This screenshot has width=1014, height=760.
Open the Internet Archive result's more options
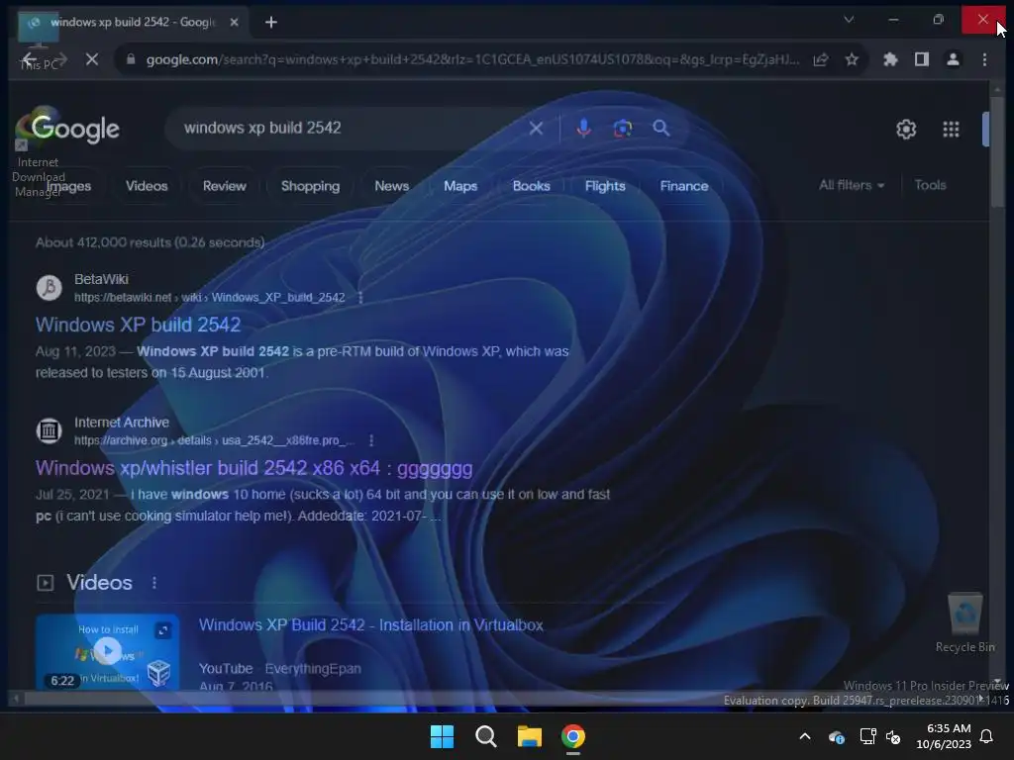point(371,440)
